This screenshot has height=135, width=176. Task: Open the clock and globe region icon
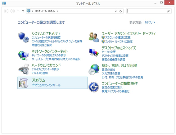[94, 69]
